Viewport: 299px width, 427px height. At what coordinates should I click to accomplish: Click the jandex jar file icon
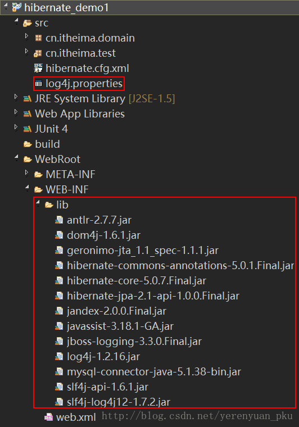pos(59,311)
